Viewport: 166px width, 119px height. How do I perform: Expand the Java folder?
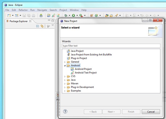[65, 80]
